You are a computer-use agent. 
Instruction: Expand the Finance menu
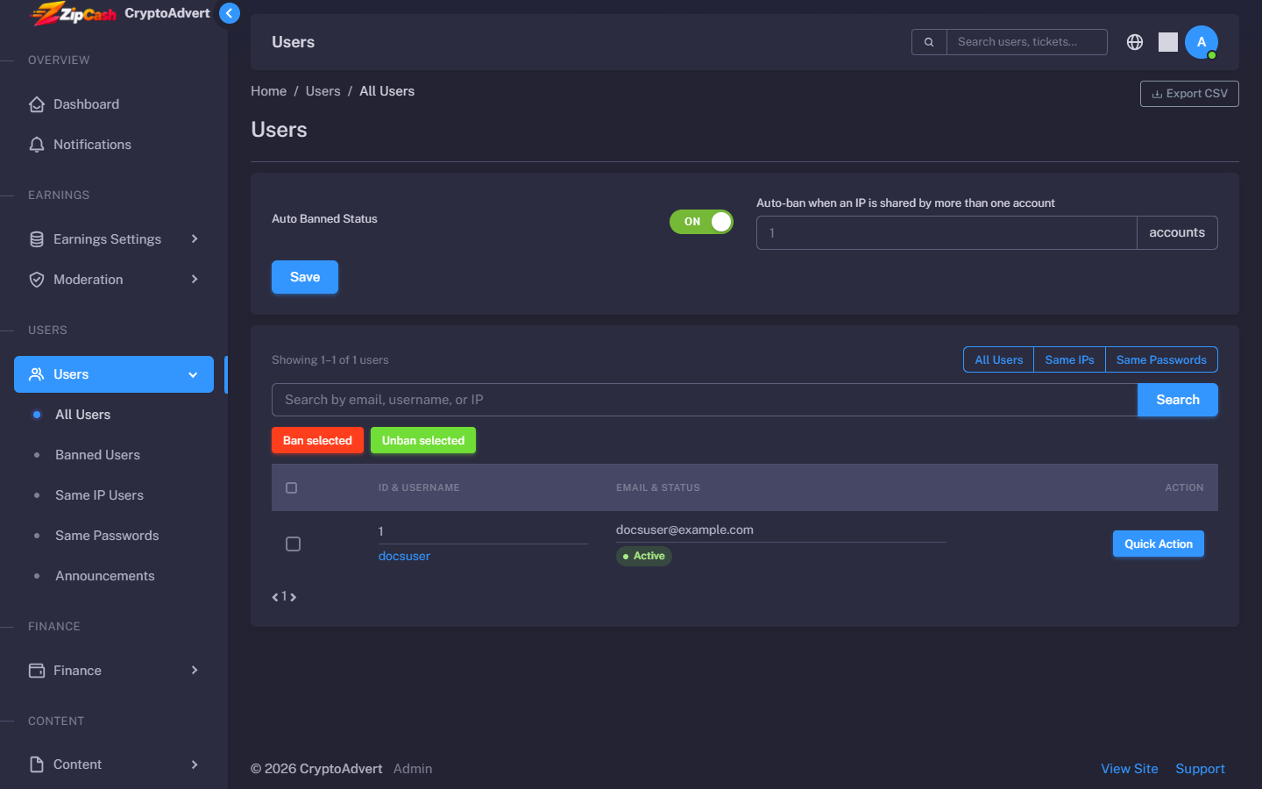[114, 671]
